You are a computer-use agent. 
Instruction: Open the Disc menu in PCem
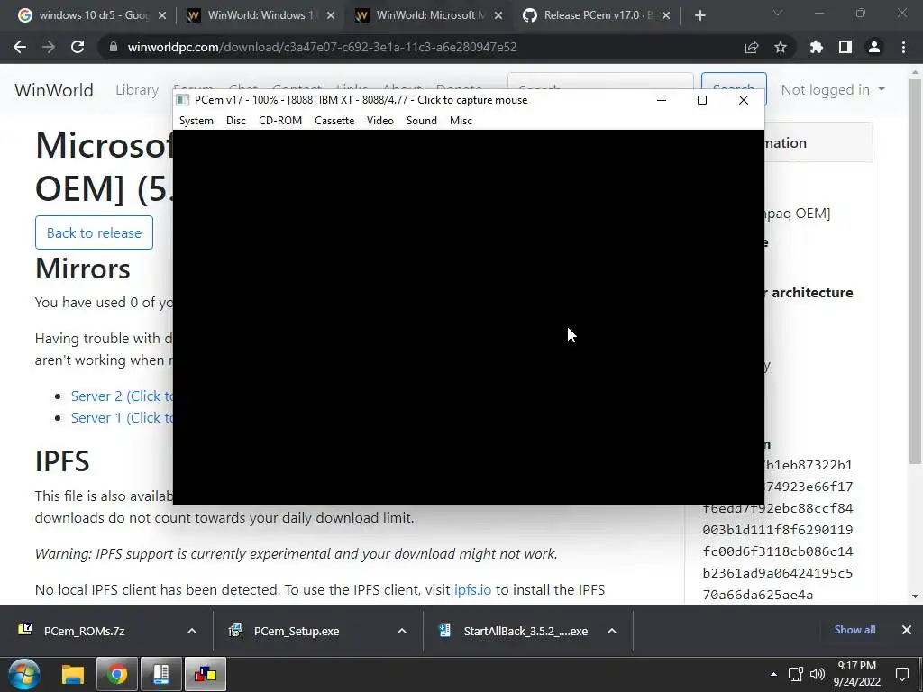click(x=235, y=121)
